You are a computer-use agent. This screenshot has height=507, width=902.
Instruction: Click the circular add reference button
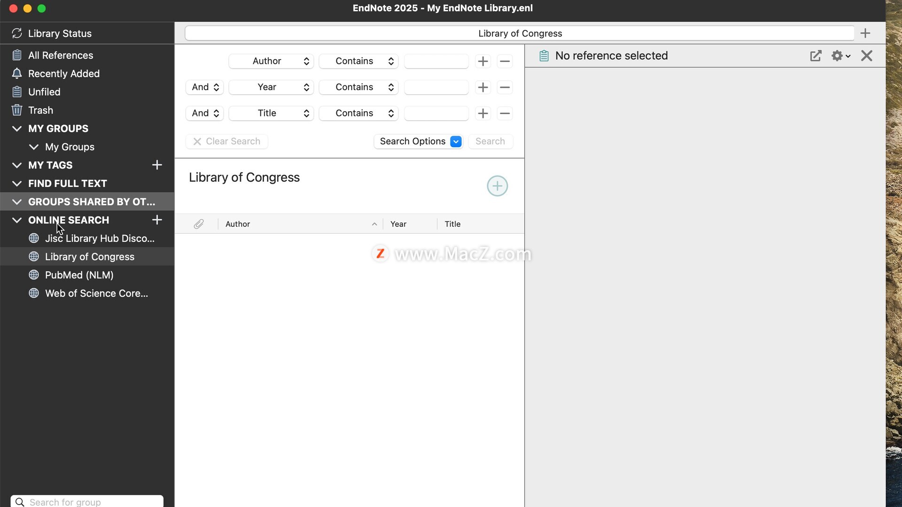(497, 186)
